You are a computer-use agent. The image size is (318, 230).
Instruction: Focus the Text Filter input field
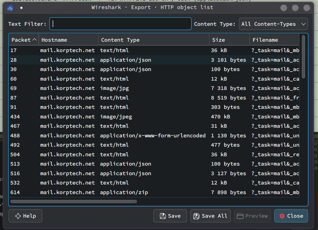tap(120, 24)
